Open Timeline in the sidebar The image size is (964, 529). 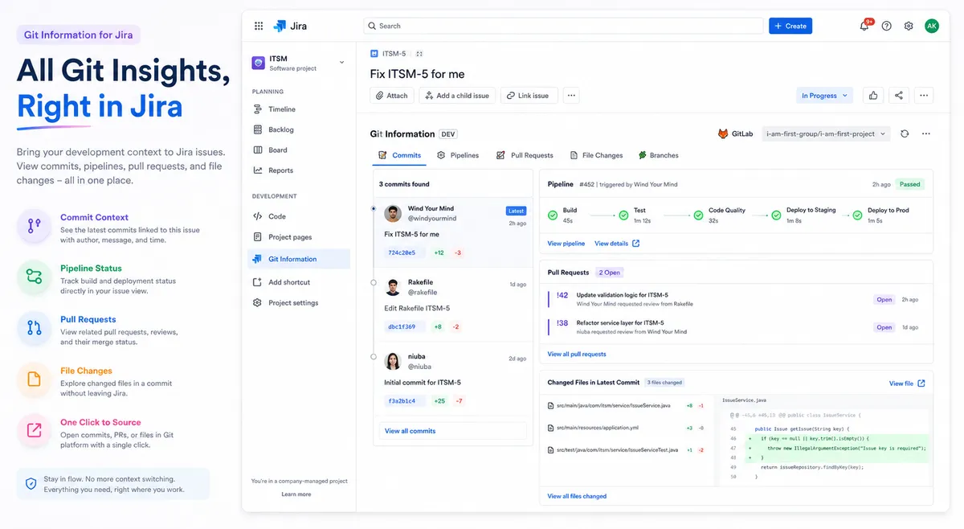tap(299, 109)
